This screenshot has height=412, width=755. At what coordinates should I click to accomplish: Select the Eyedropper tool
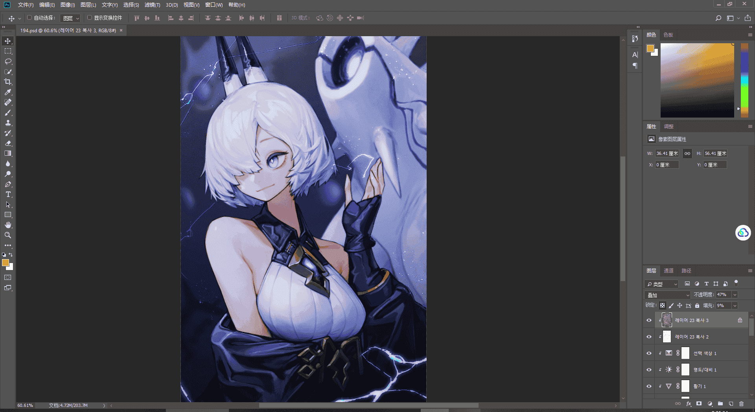click(x=8, y=92)
